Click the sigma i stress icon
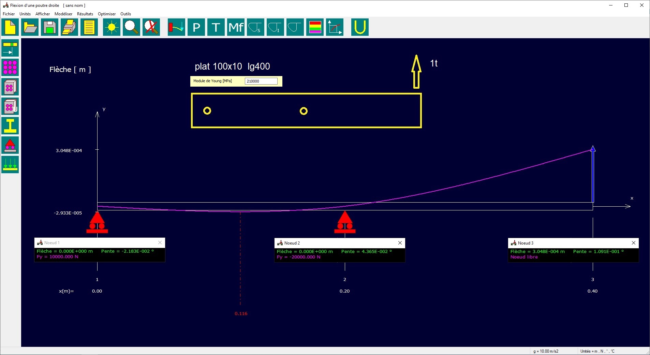650x355 pixels. [275, 27]
